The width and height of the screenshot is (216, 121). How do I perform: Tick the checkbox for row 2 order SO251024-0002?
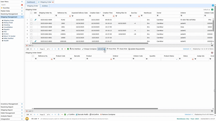tap(31, 23)
